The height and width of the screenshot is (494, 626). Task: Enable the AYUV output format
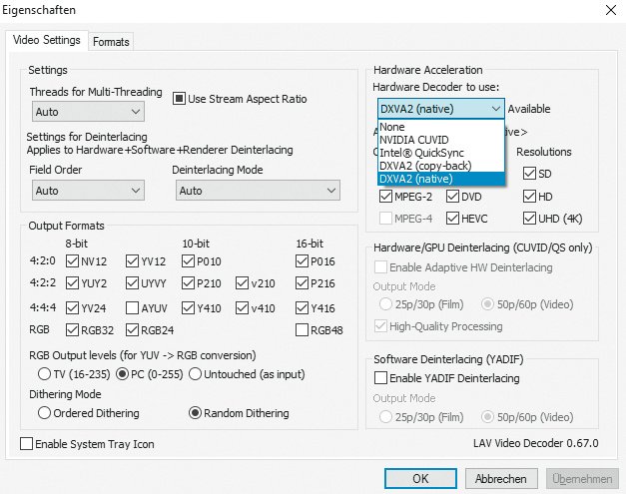[132, 308]
